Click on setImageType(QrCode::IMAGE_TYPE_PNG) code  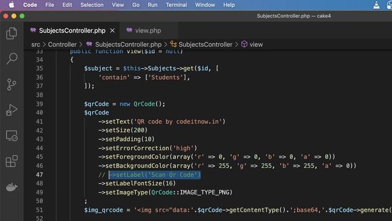[x=165, y=192]
